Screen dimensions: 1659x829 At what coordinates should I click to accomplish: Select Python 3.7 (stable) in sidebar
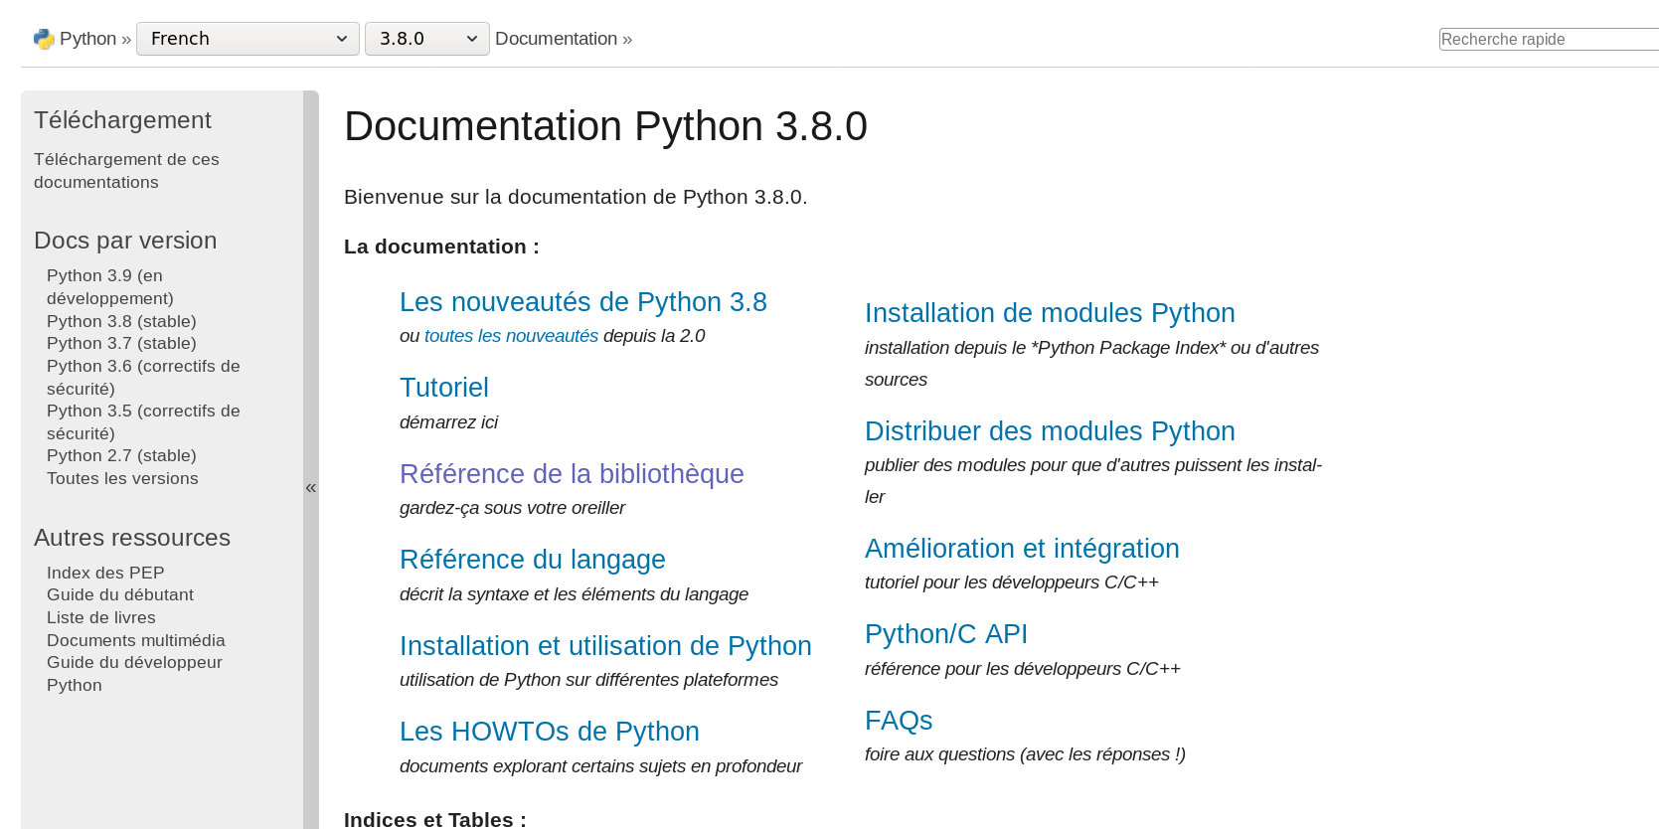coord(121,343)
